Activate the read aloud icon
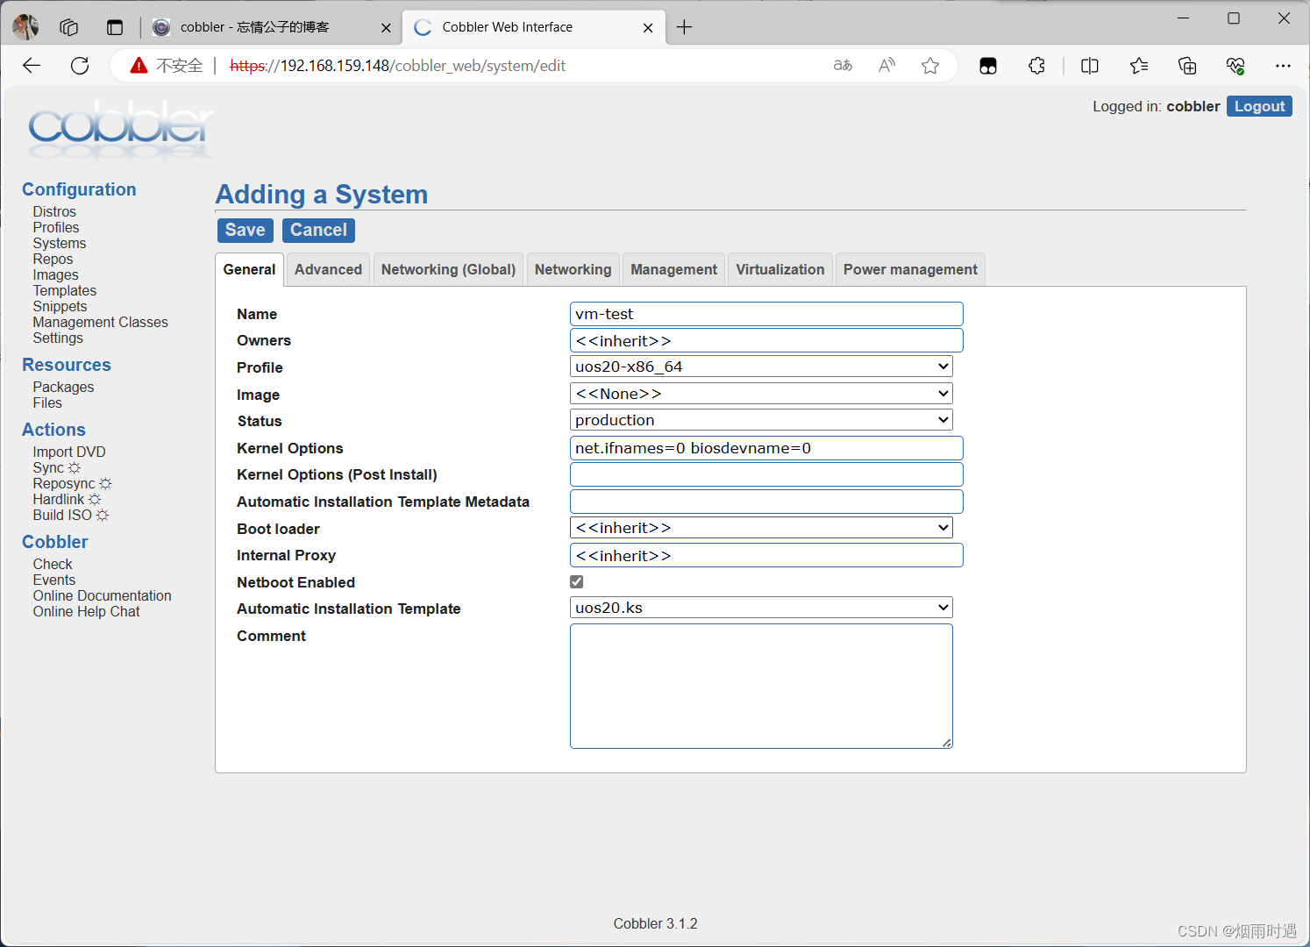Viewport: 1310px width, 947px height. 886,66
